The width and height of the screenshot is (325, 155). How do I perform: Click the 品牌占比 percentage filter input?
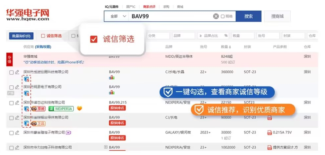[213, 36]
